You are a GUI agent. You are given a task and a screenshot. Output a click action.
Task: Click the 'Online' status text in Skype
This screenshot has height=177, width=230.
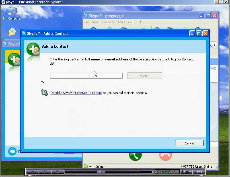pos(99,167)
